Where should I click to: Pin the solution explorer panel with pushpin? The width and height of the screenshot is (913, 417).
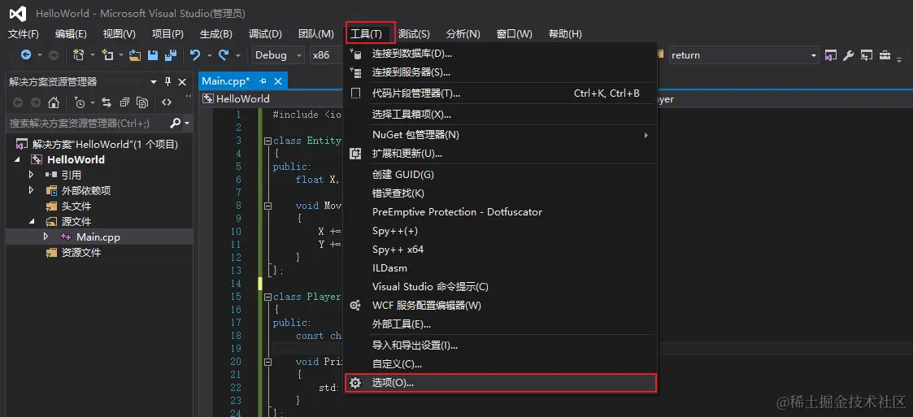(x=167, y=81)
